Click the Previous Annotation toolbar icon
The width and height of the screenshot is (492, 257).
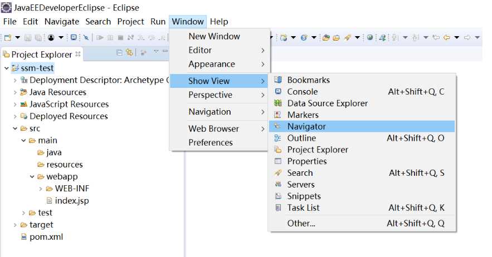416,38
